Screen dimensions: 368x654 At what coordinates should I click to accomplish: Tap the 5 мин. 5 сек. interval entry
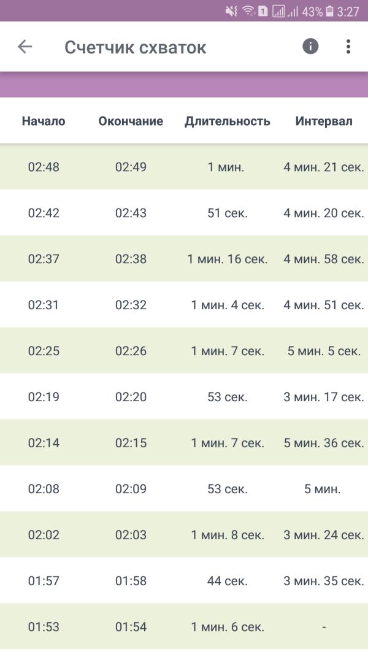324,351
